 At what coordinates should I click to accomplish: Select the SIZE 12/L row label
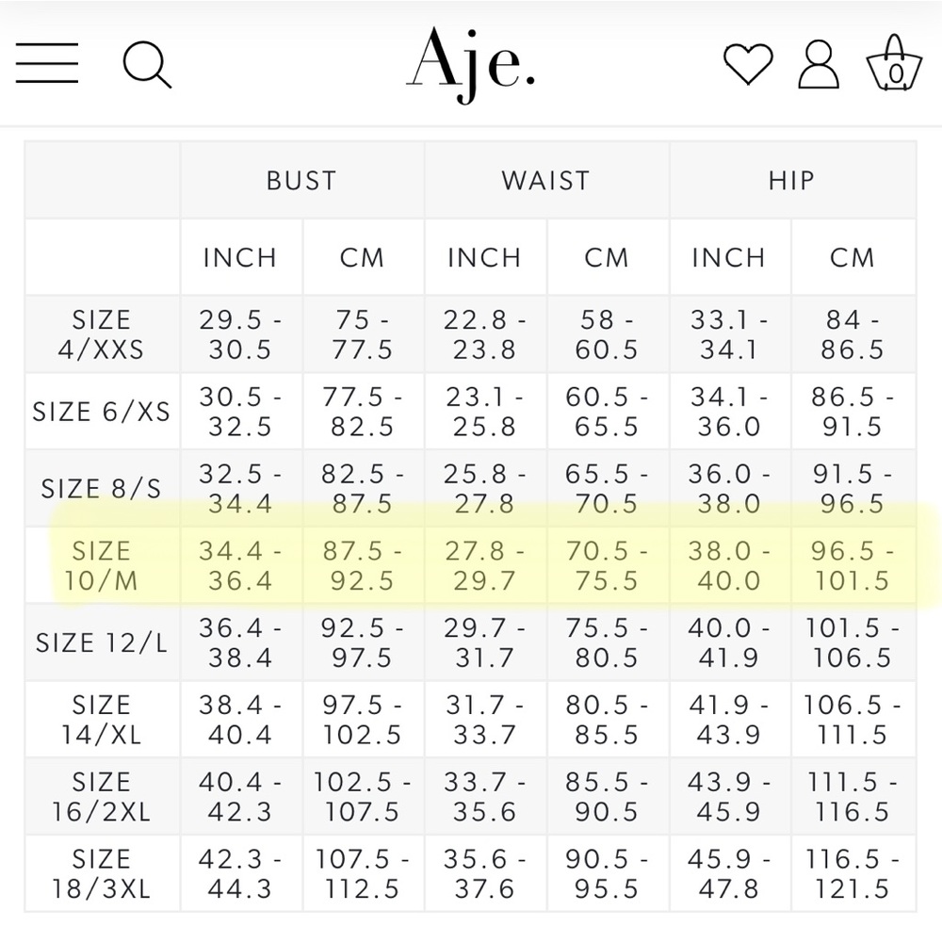[102, 642]
